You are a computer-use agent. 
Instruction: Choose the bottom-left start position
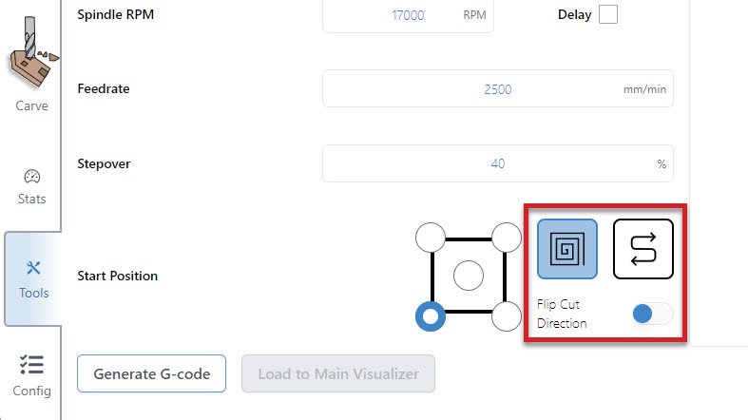point(431,316)
